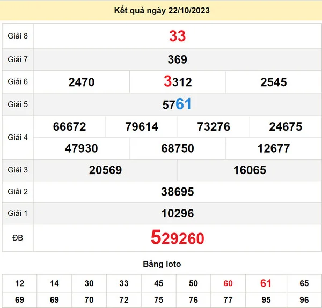Select the Giải 4 number 79614
This screenshot has width=322, height=308.
(142, 127)
